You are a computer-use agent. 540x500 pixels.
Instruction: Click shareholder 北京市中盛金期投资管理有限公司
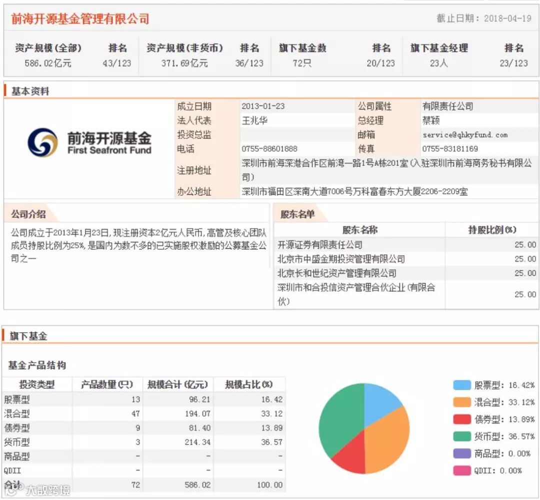point(341,259)
